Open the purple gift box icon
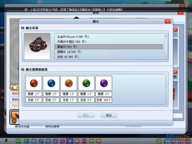The image size is (192, 144). [55, 141]
